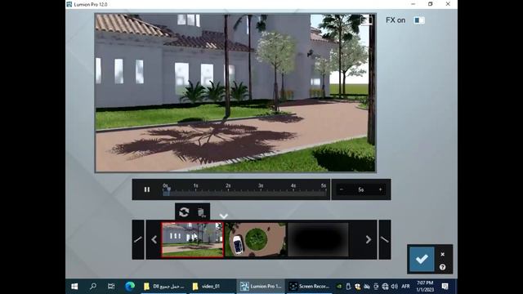523x294 pixels.
Task: Click the Lumion Pro taskbar button
Action: coord(261,287)
